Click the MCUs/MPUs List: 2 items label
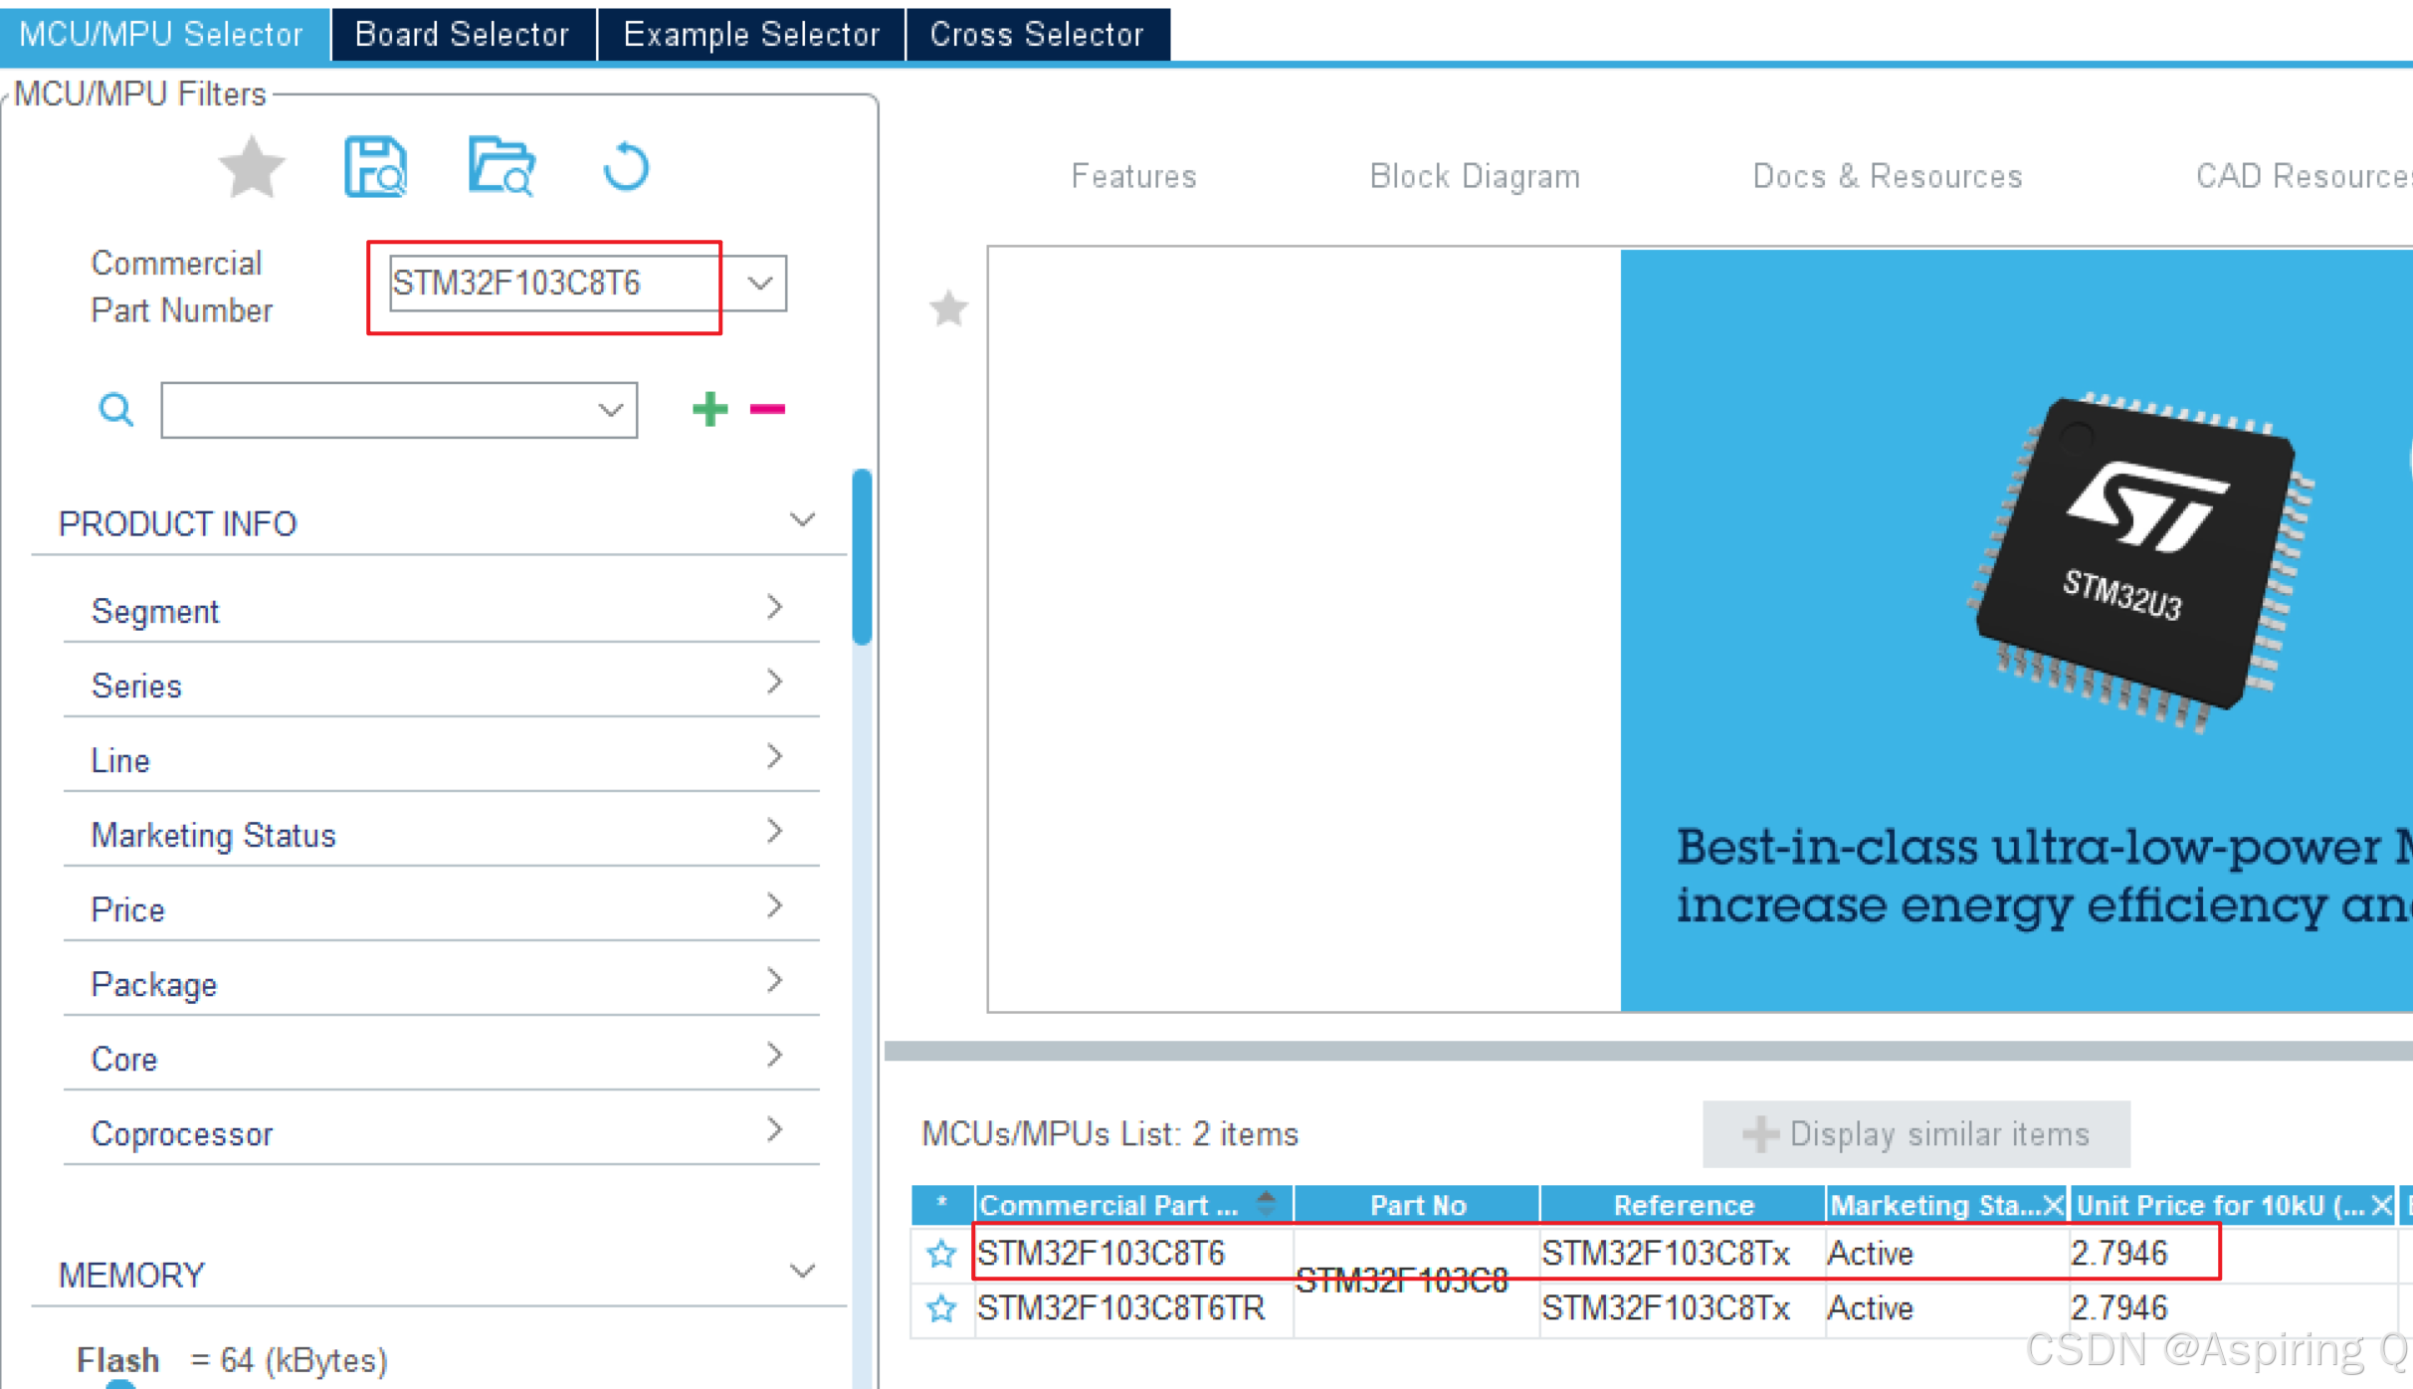 (x=1110, y=1134)
